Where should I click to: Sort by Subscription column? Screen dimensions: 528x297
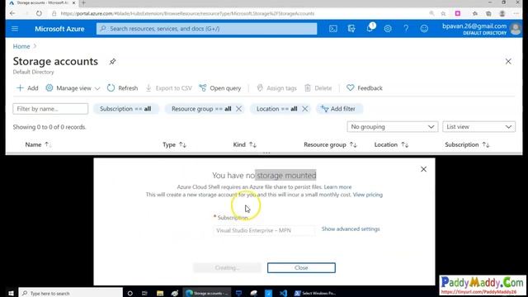[x=467, y=144]
